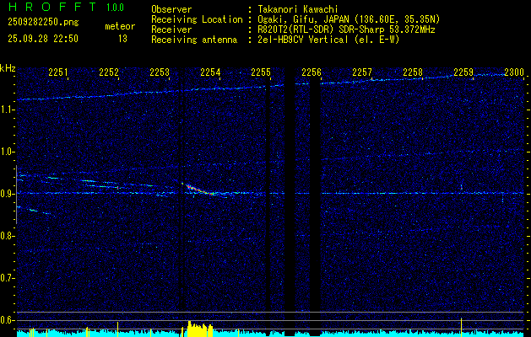Click the Observer field label
The height and width of the screenshot is (337, 531).
point(171,9)
